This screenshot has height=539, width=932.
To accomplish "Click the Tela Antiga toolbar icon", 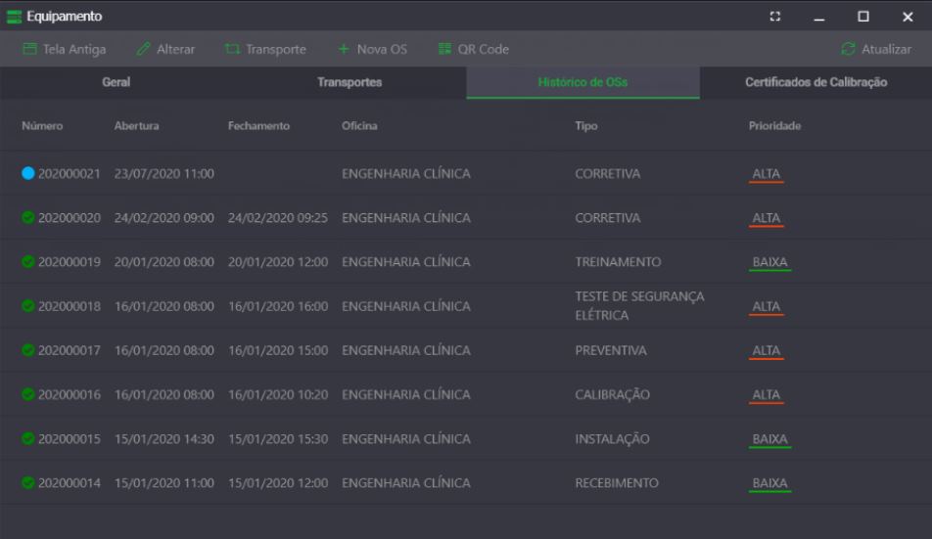I will [x=29, y=49].
